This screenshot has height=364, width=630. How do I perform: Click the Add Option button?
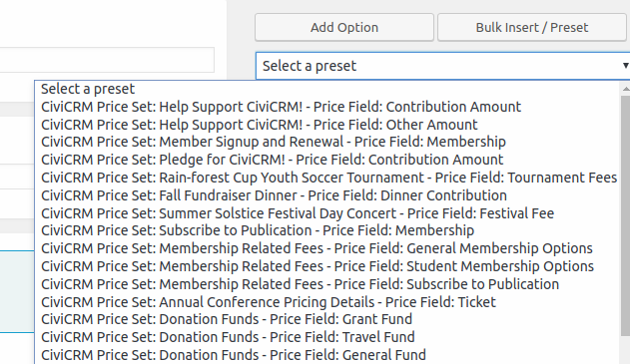[344, 27]
